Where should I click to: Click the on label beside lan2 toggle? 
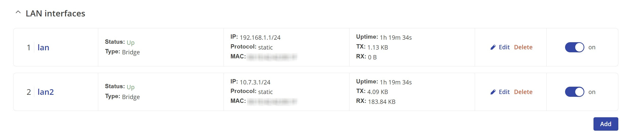click(x=592, y=92)
